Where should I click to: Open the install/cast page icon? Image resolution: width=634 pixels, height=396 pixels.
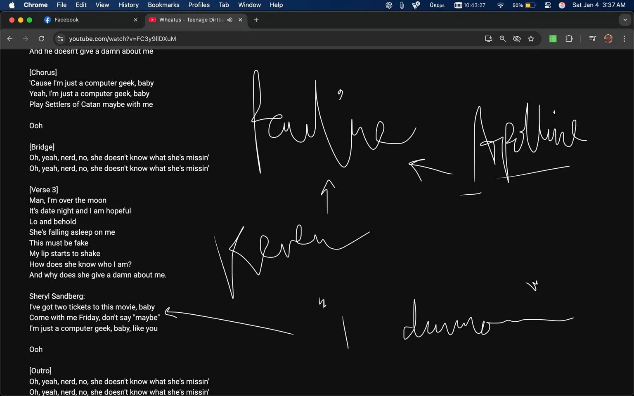coord(488,38)
